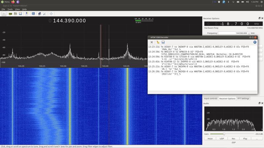Viewport: 264px width, 148px height.
Task: Toggle the audio Mute button
Action: pyautogui.click(x=210, y=138)
